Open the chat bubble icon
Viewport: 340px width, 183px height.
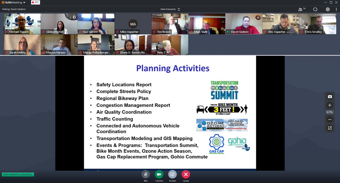pos(315,9)
